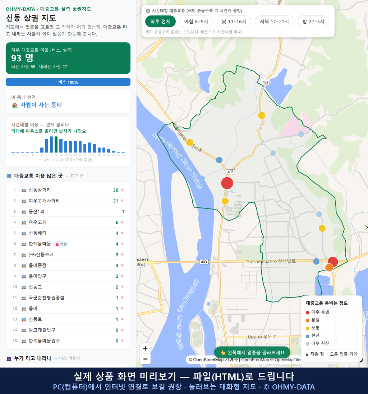Click the people icon before 누가 타고 내리나

(x=9, y=358)
